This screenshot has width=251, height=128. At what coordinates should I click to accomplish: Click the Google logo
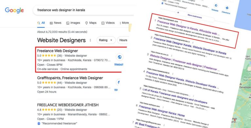pos(14,10)
